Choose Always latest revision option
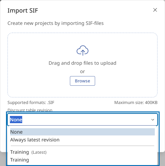Viewport: 165px width, 166px height. coord(82,140)
